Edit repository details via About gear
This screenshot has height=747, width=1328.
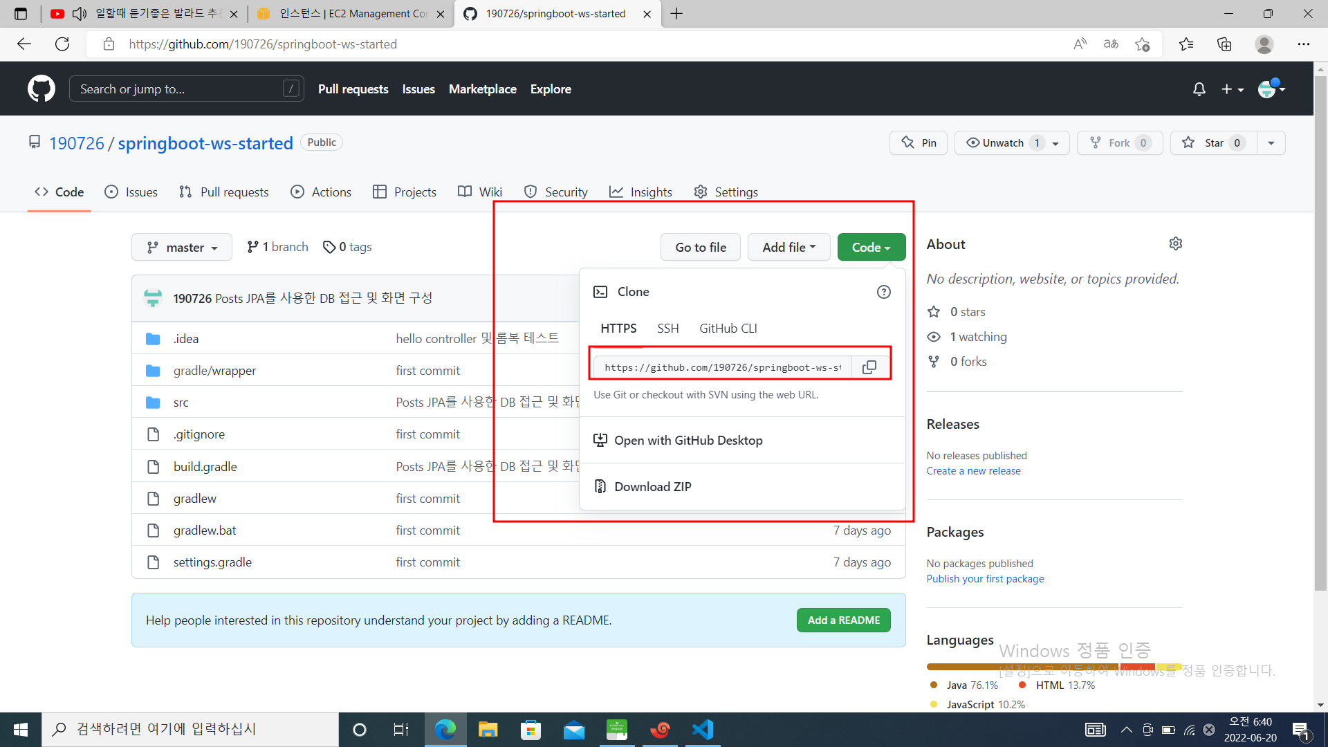pyautogui.click(x=1175, y=243)
